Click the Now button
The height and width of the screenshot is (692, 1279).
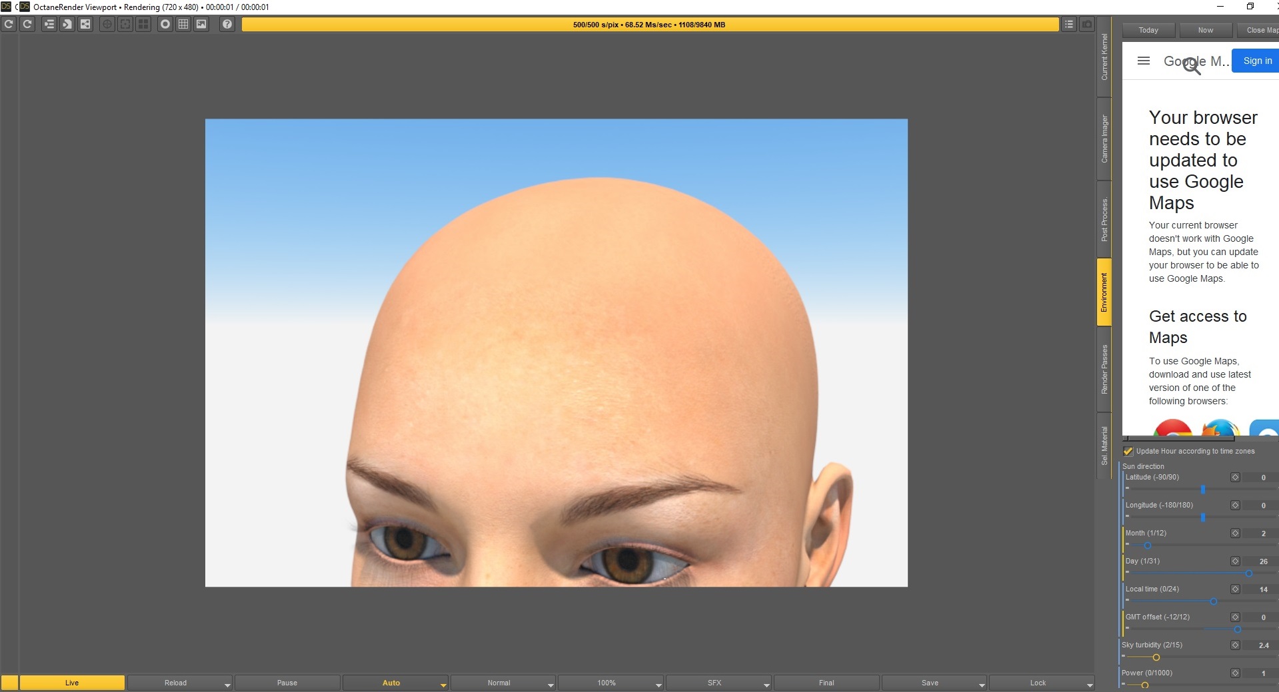click(1206, 30)
